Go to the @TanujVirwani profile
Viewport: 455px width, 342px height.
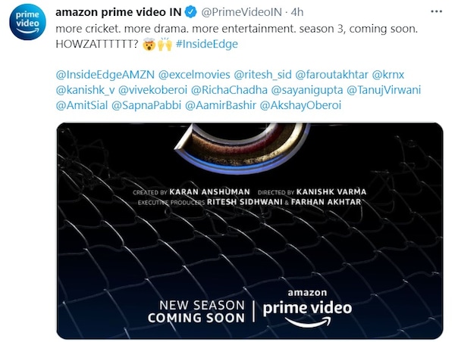(384, 90)
